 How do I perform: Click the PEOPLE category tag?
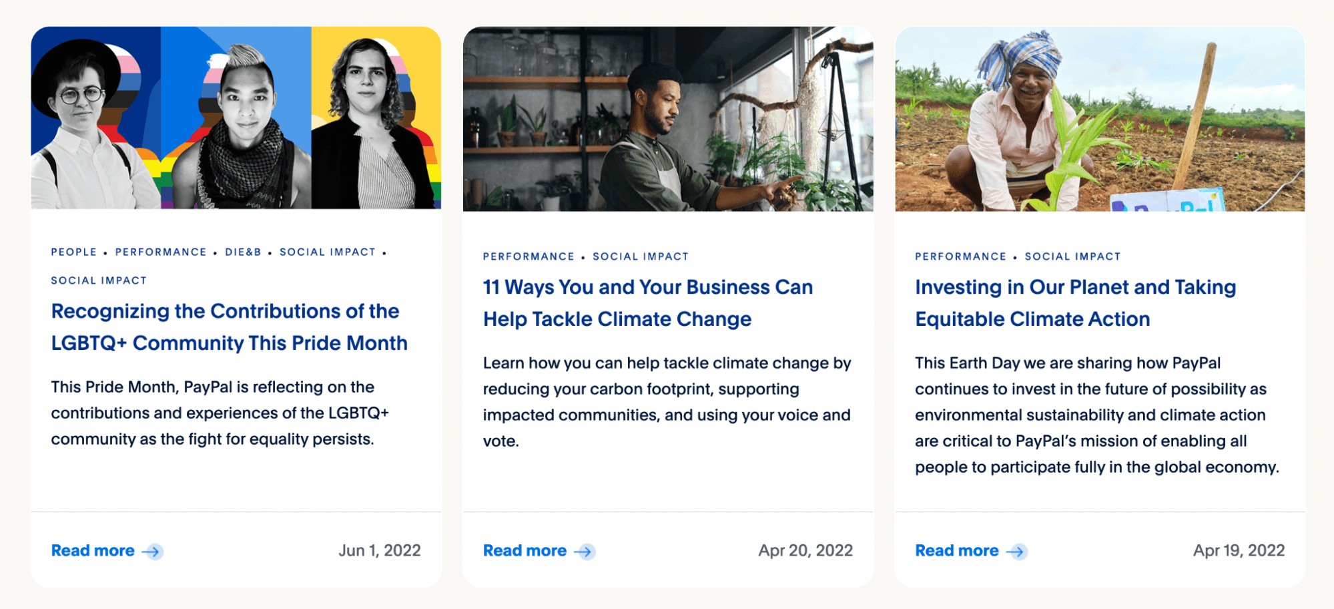[74, 252]
